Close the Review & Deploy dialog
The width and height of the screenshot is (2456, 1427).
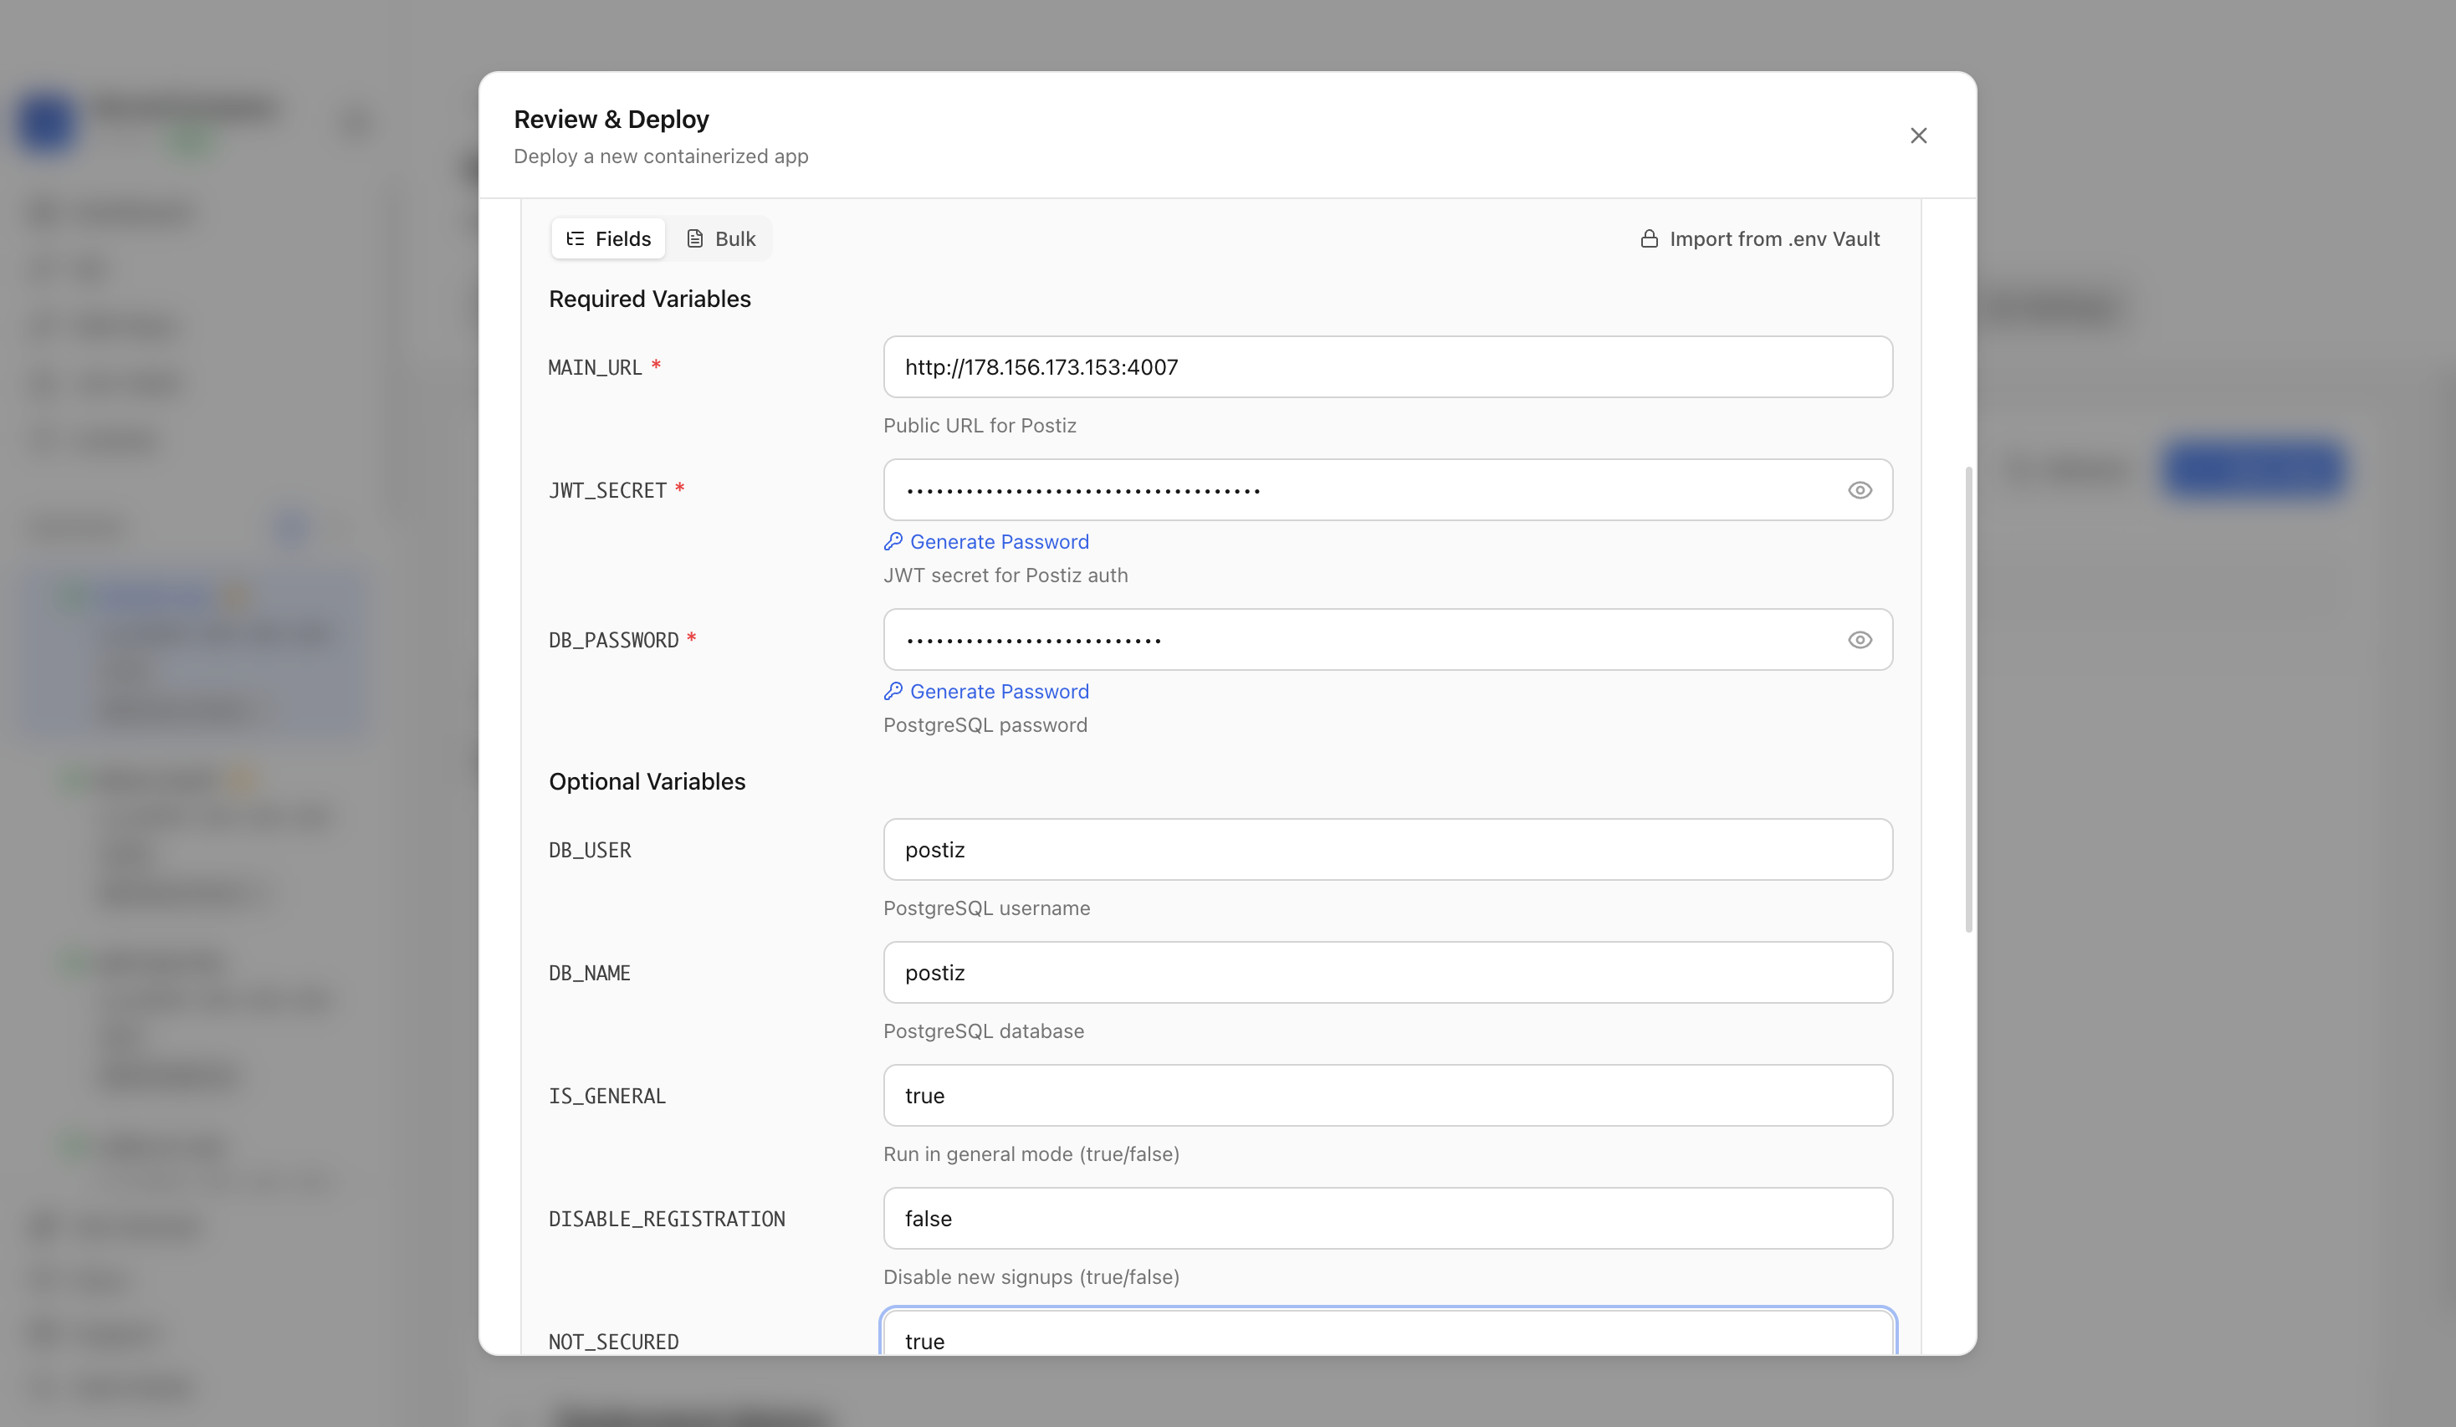click(1918, 136)
